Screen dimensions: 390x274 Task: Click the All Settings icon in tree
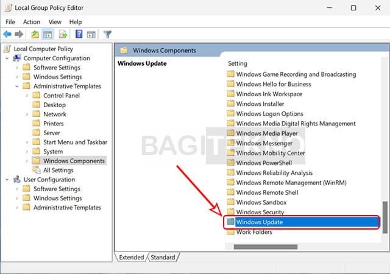(x=37, y=170)
